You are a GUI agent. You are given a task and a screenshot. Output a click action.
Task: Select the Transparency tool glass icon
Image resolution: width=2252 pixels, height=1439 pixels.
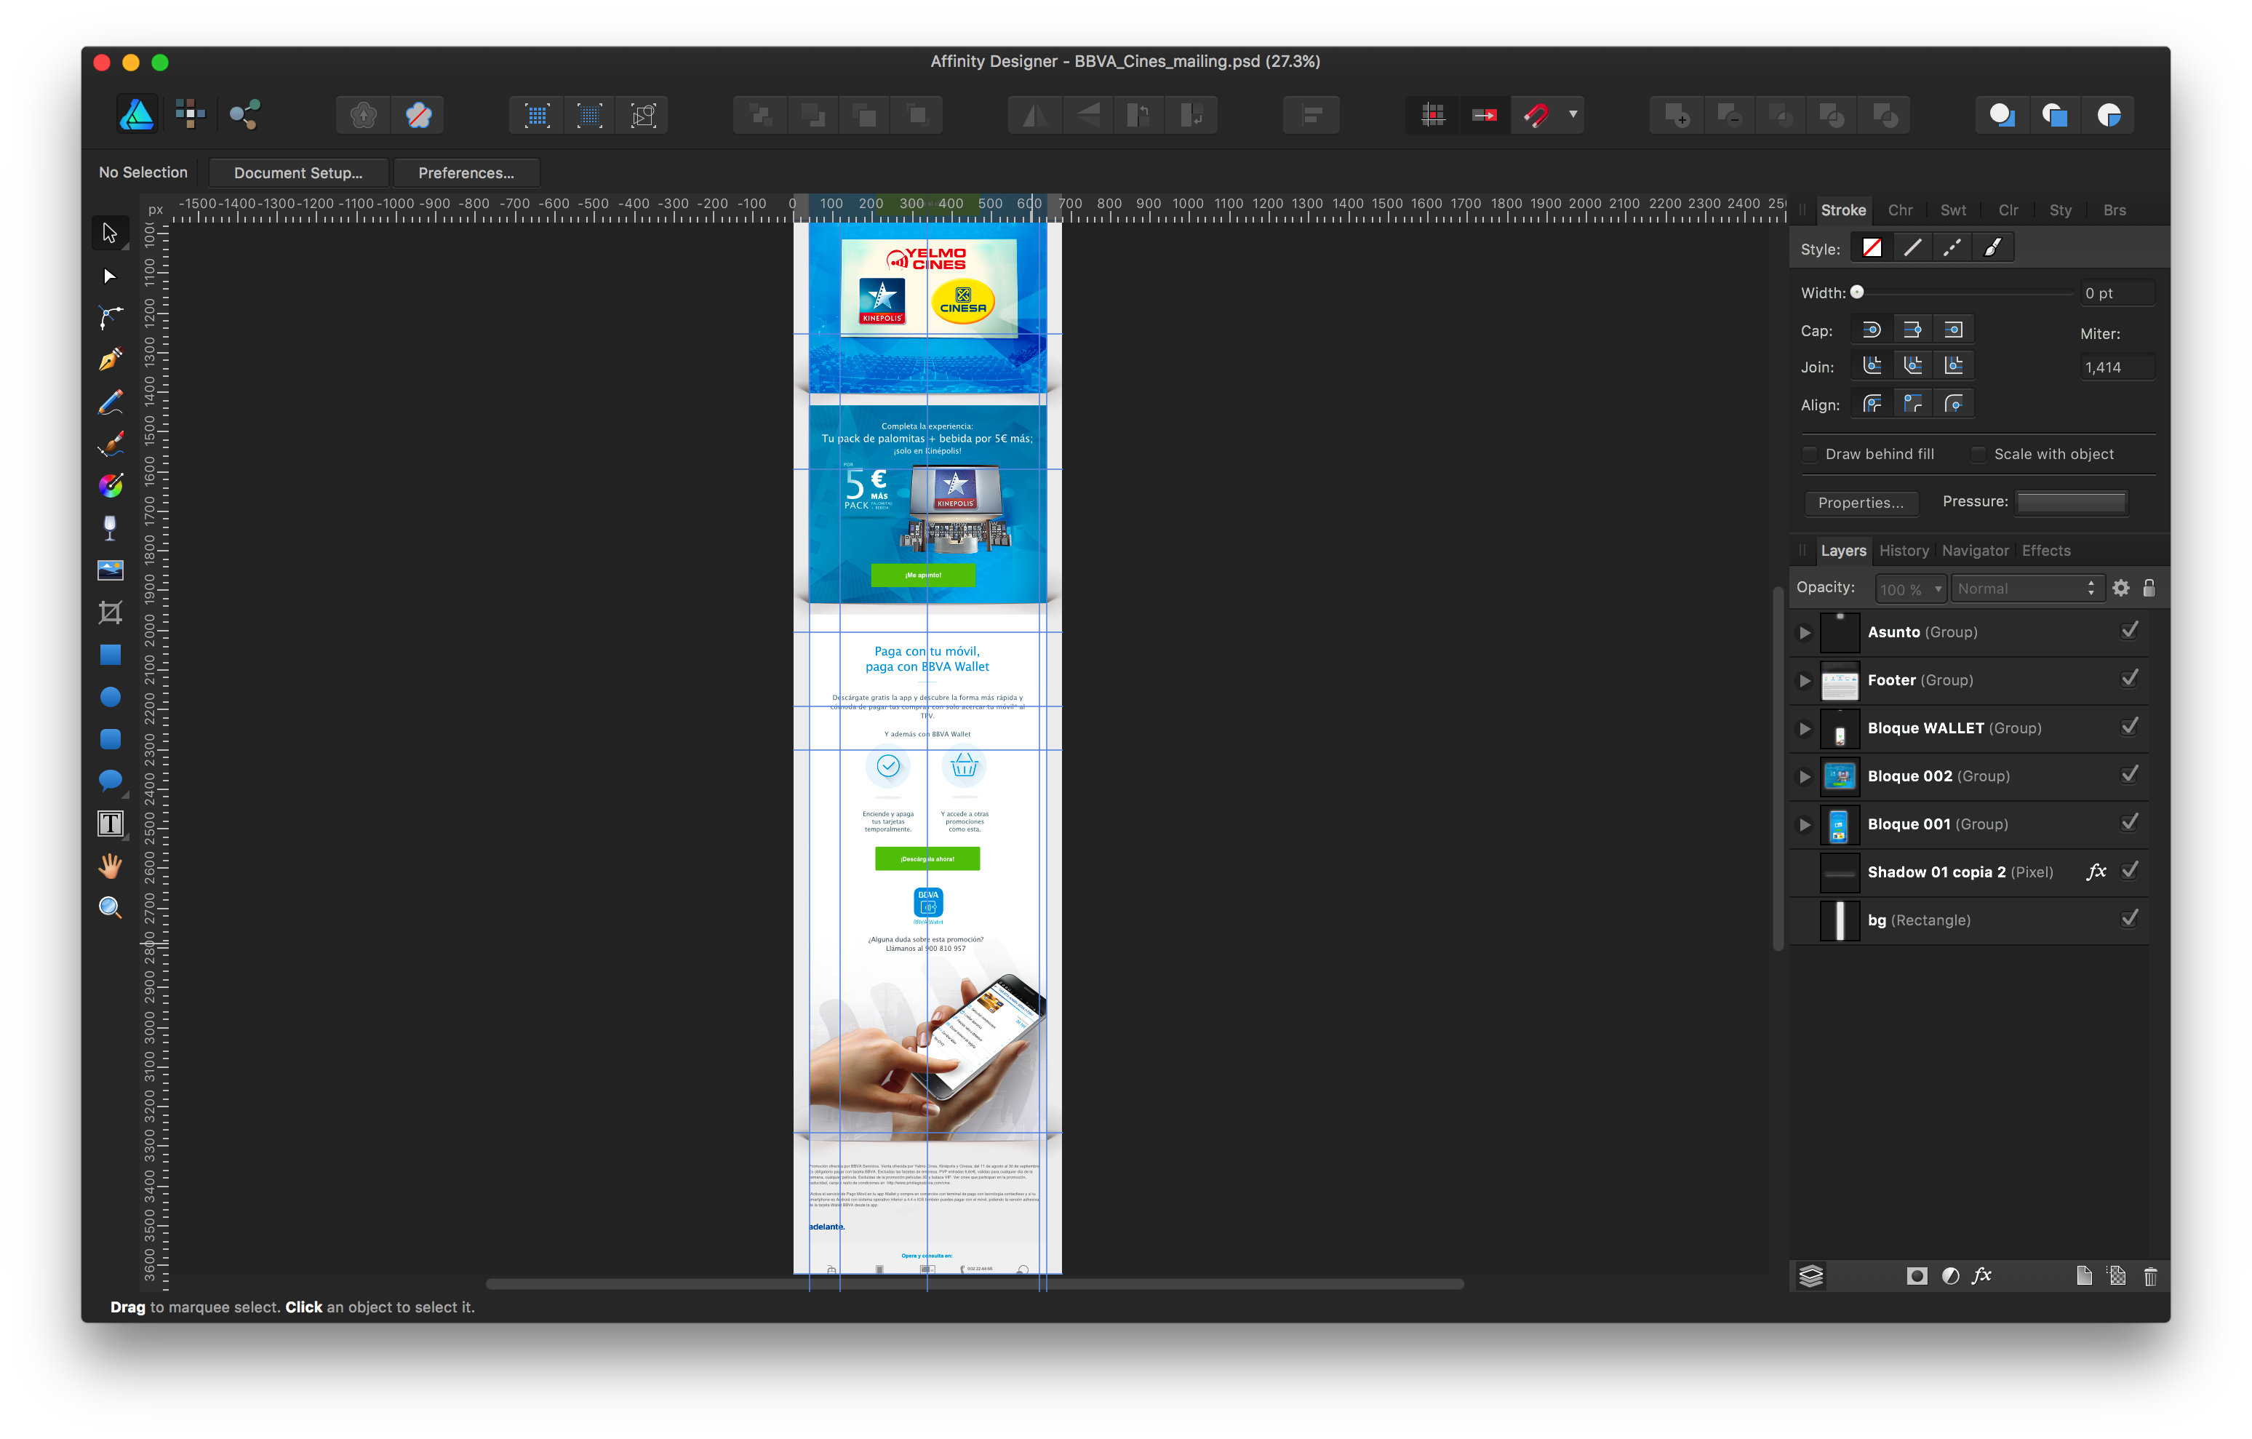(x=109, y=527)
